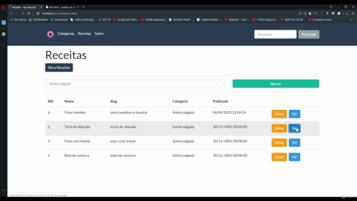Image resolution: width=357 pixels, height=201 pixels.
Task: Open the search popup magnifier icon
Action: [300, 13]
